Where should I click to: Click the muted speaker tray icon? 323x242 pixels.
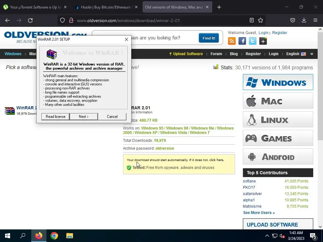tap(282, 236)
